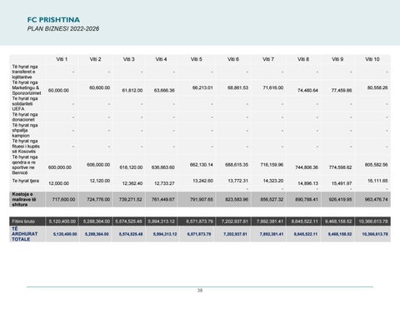Click the Të hyrat nga donacionet label
Viewport: 400px width, 309px height.
(25, 117)
